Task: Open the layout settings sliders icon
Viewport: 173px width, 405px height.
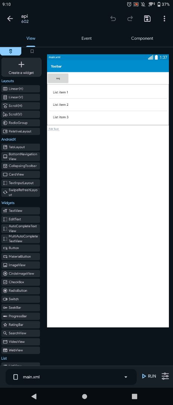Action: [165, 376]
